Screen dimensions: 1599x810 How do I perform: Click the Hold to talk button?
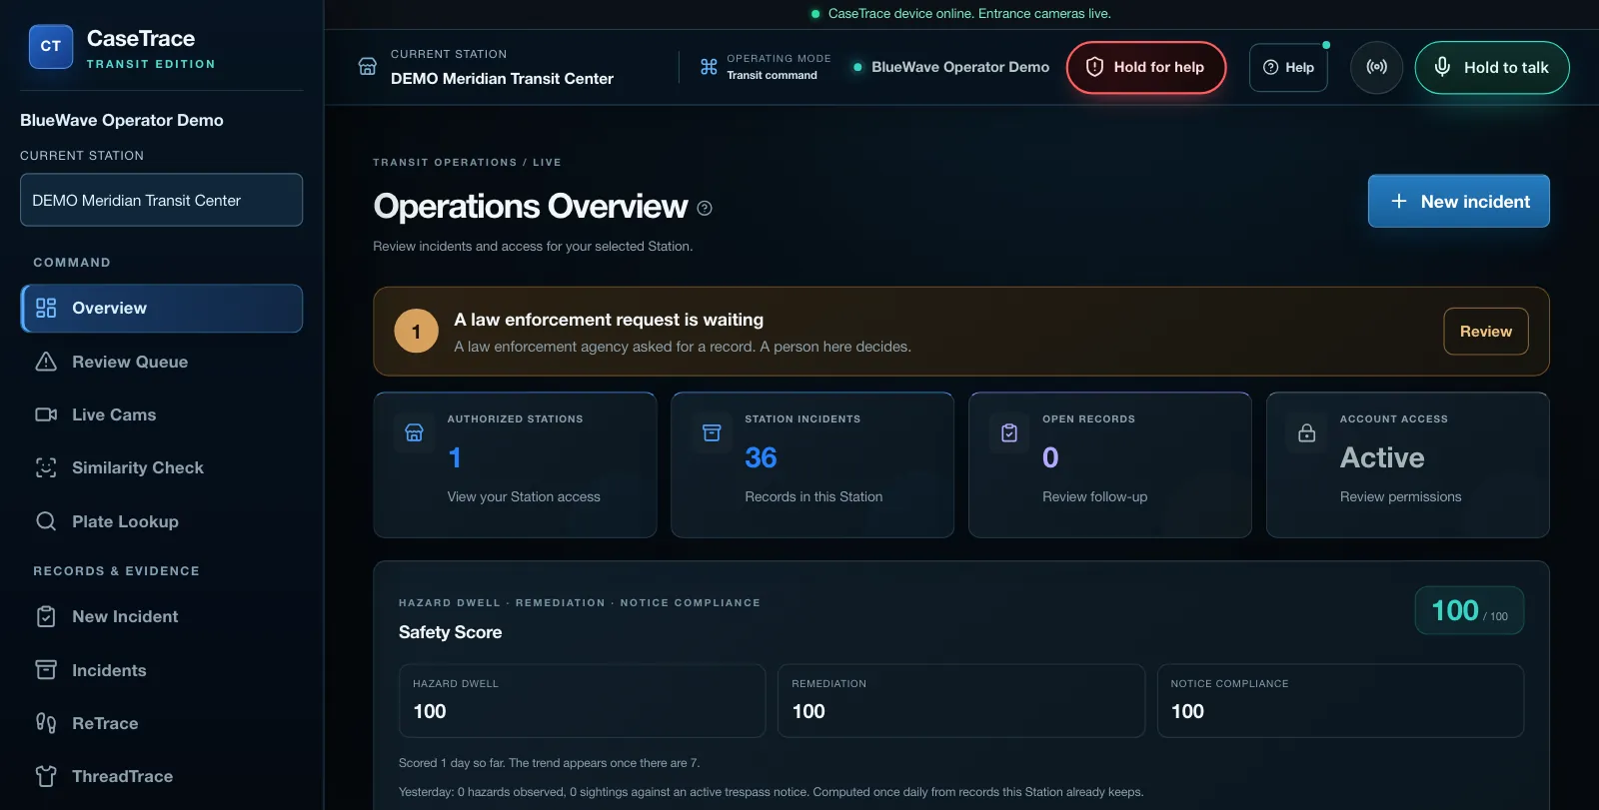tap(1492, 67)
